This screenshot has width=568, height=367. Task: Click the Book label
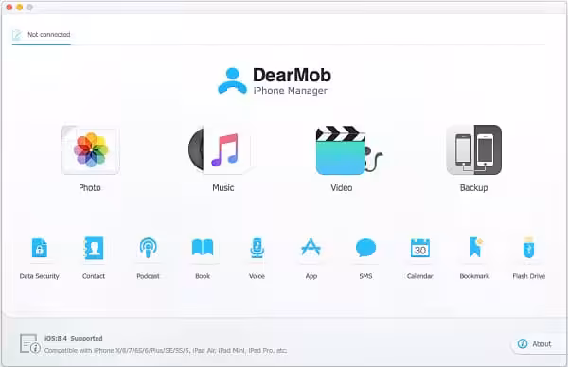203,276
